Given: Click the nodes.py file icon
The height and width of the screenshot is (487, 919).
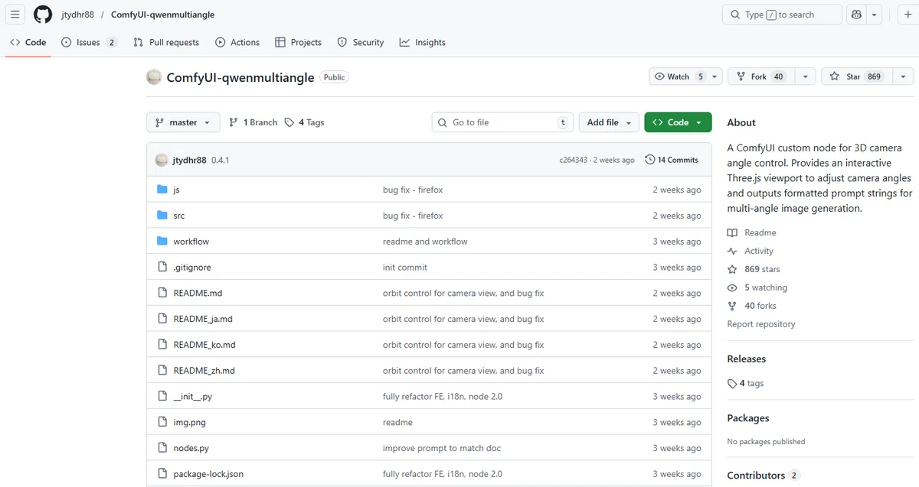Looking at the screenshot, I should tap(162, 448).
